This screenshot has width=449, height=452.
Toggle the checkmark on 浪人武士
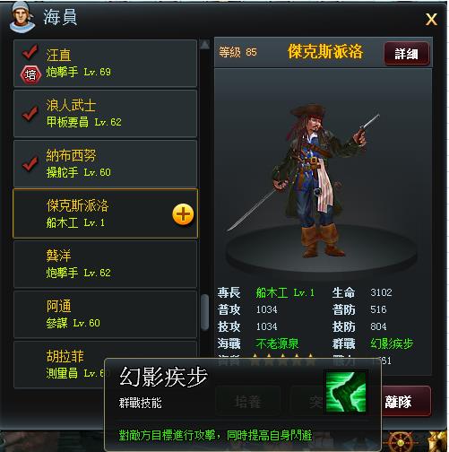(30, 113)
